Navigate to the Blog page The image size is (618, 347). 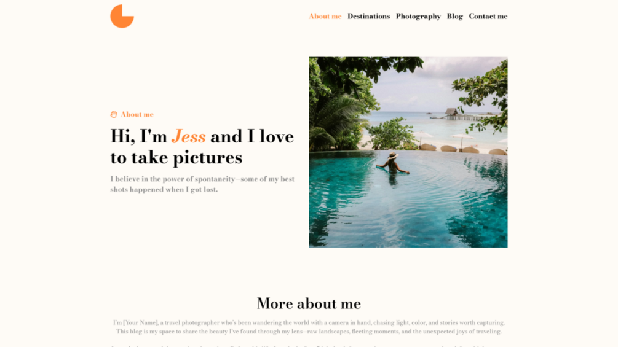pyautogui.click(x=454, y=16)
